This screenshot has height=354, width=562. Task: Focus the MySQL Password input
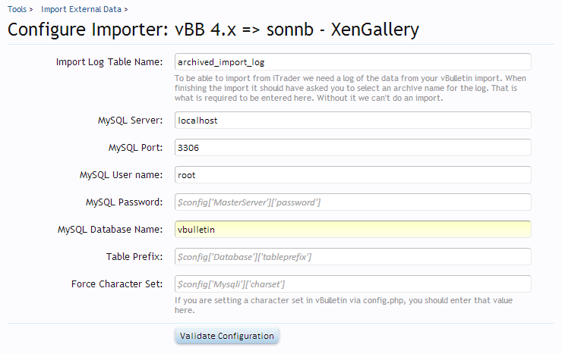tap(352, 202)
